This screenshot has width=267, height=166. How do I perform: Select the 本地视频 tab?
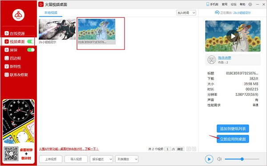[x=51, y=13]
